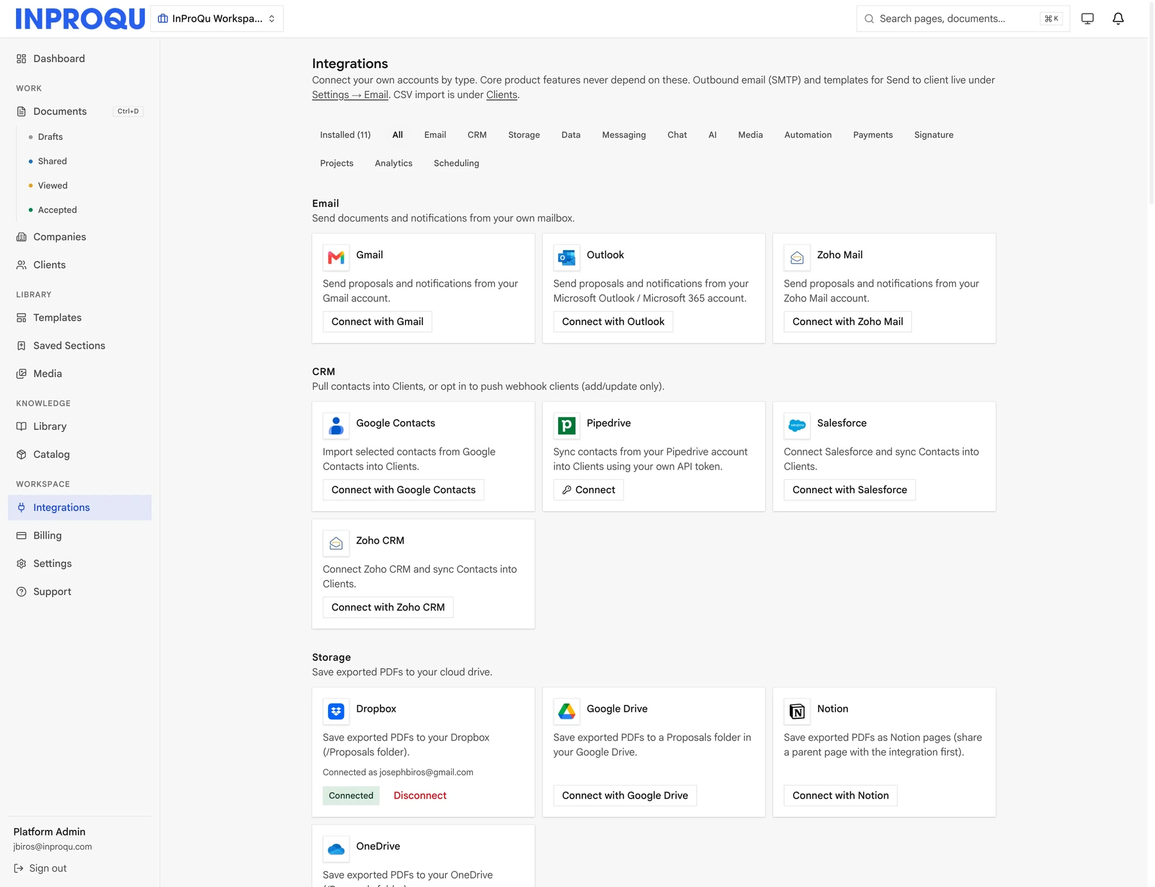1155x887 pixels.
Task: Click the Google Contacts person icon
Action: (x=336, y=426)
